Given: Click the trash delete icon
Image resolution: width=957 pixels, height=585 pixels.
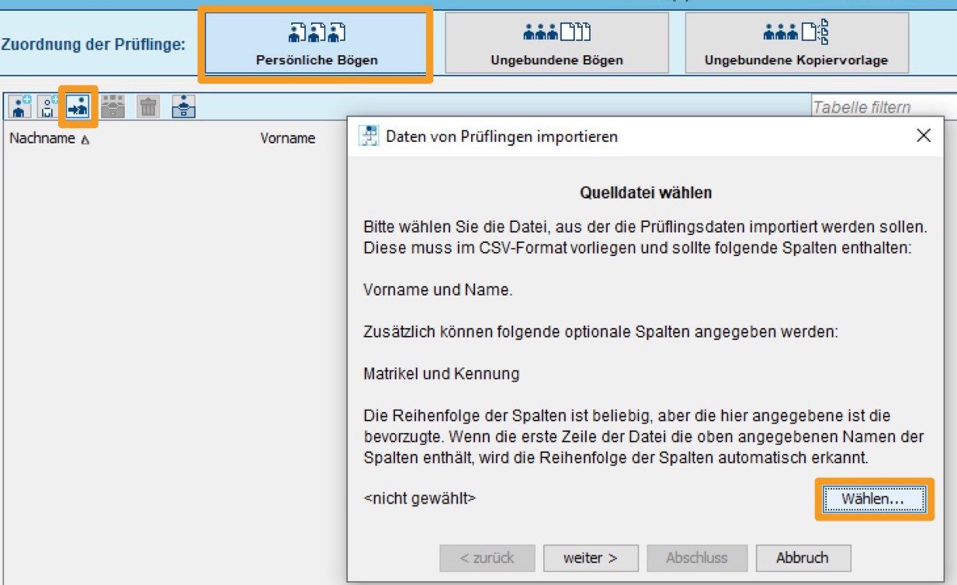Looking at the screenshot, I should (x=147, y=106).
